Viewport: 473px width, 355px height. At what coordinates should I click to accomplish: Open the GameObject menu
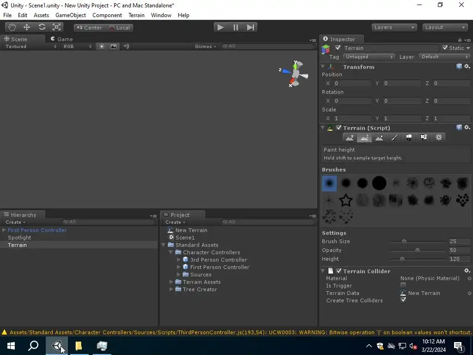pyautogui.click(x=71, y=15)
